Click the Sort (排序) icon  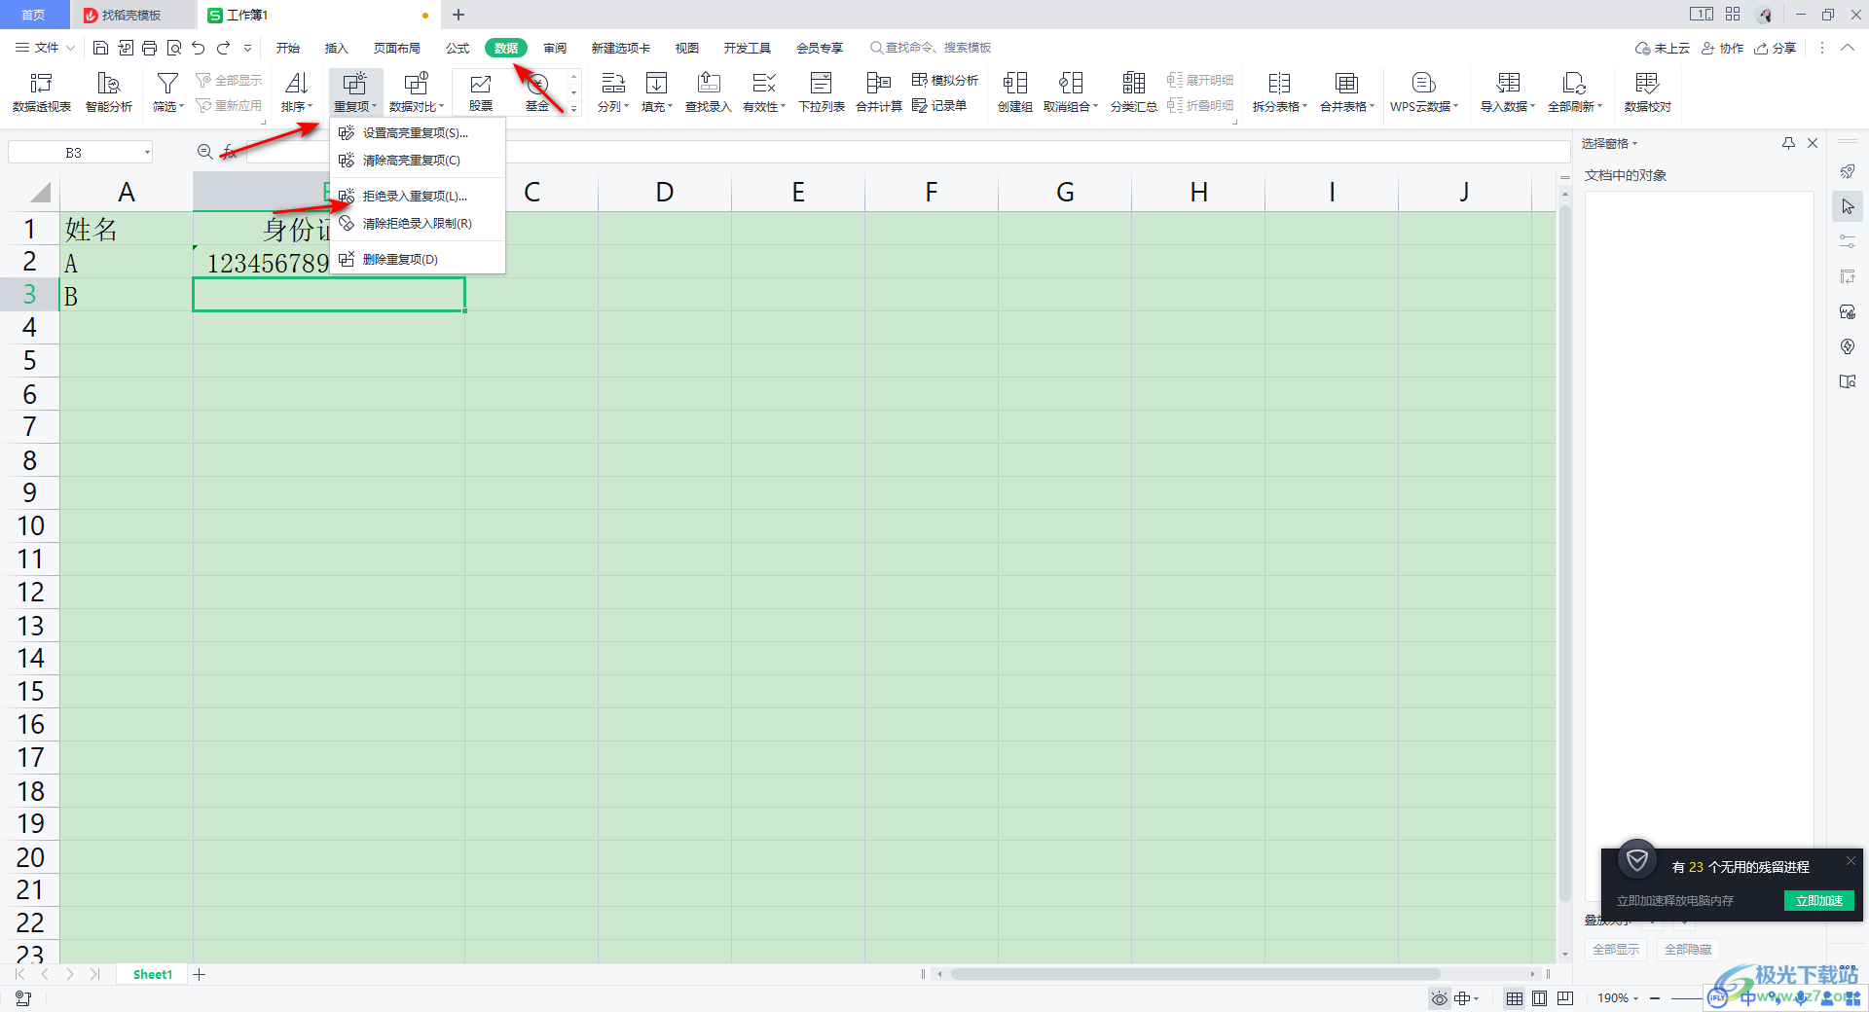(297, 84)
